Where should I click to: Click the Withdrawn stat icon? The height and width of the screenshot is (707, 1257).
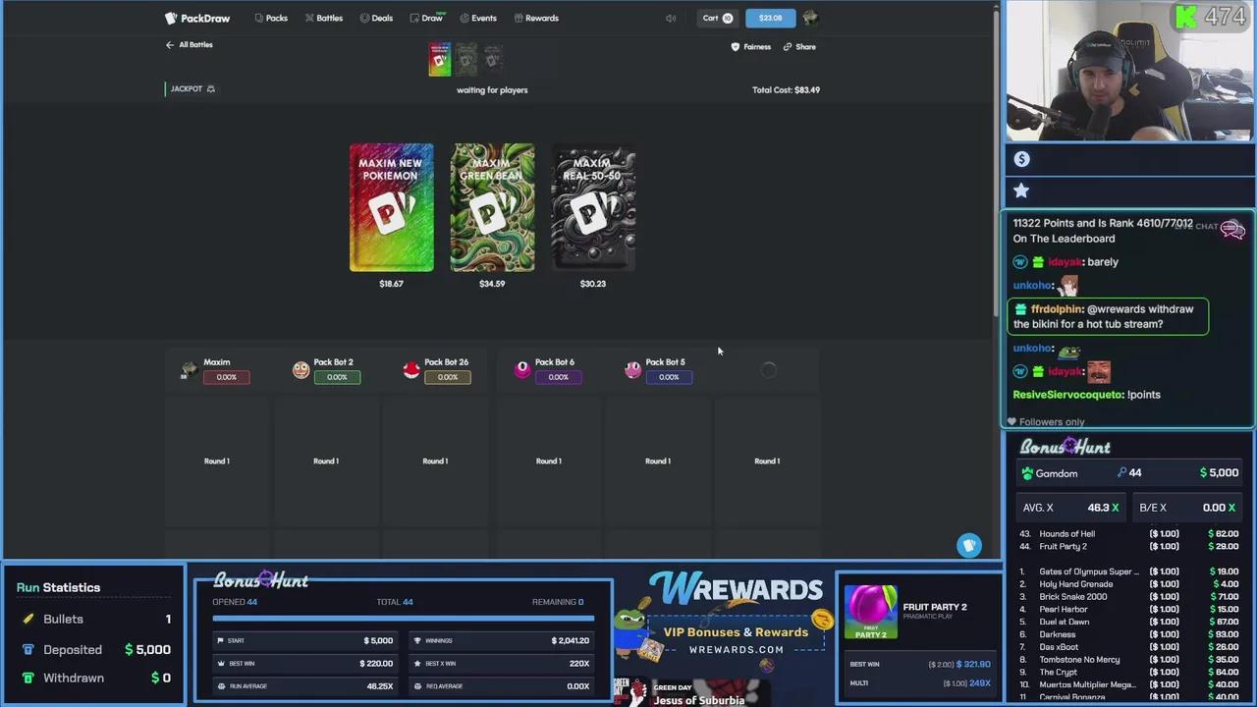click(28, 678)
